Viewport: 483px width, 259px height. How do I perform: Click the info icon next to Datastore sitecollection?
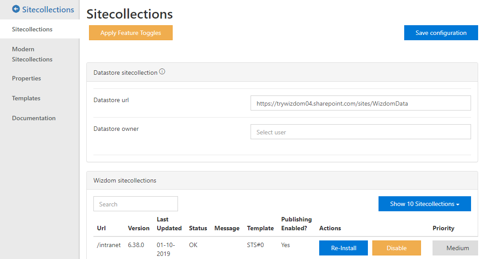[x=162, y=72]
